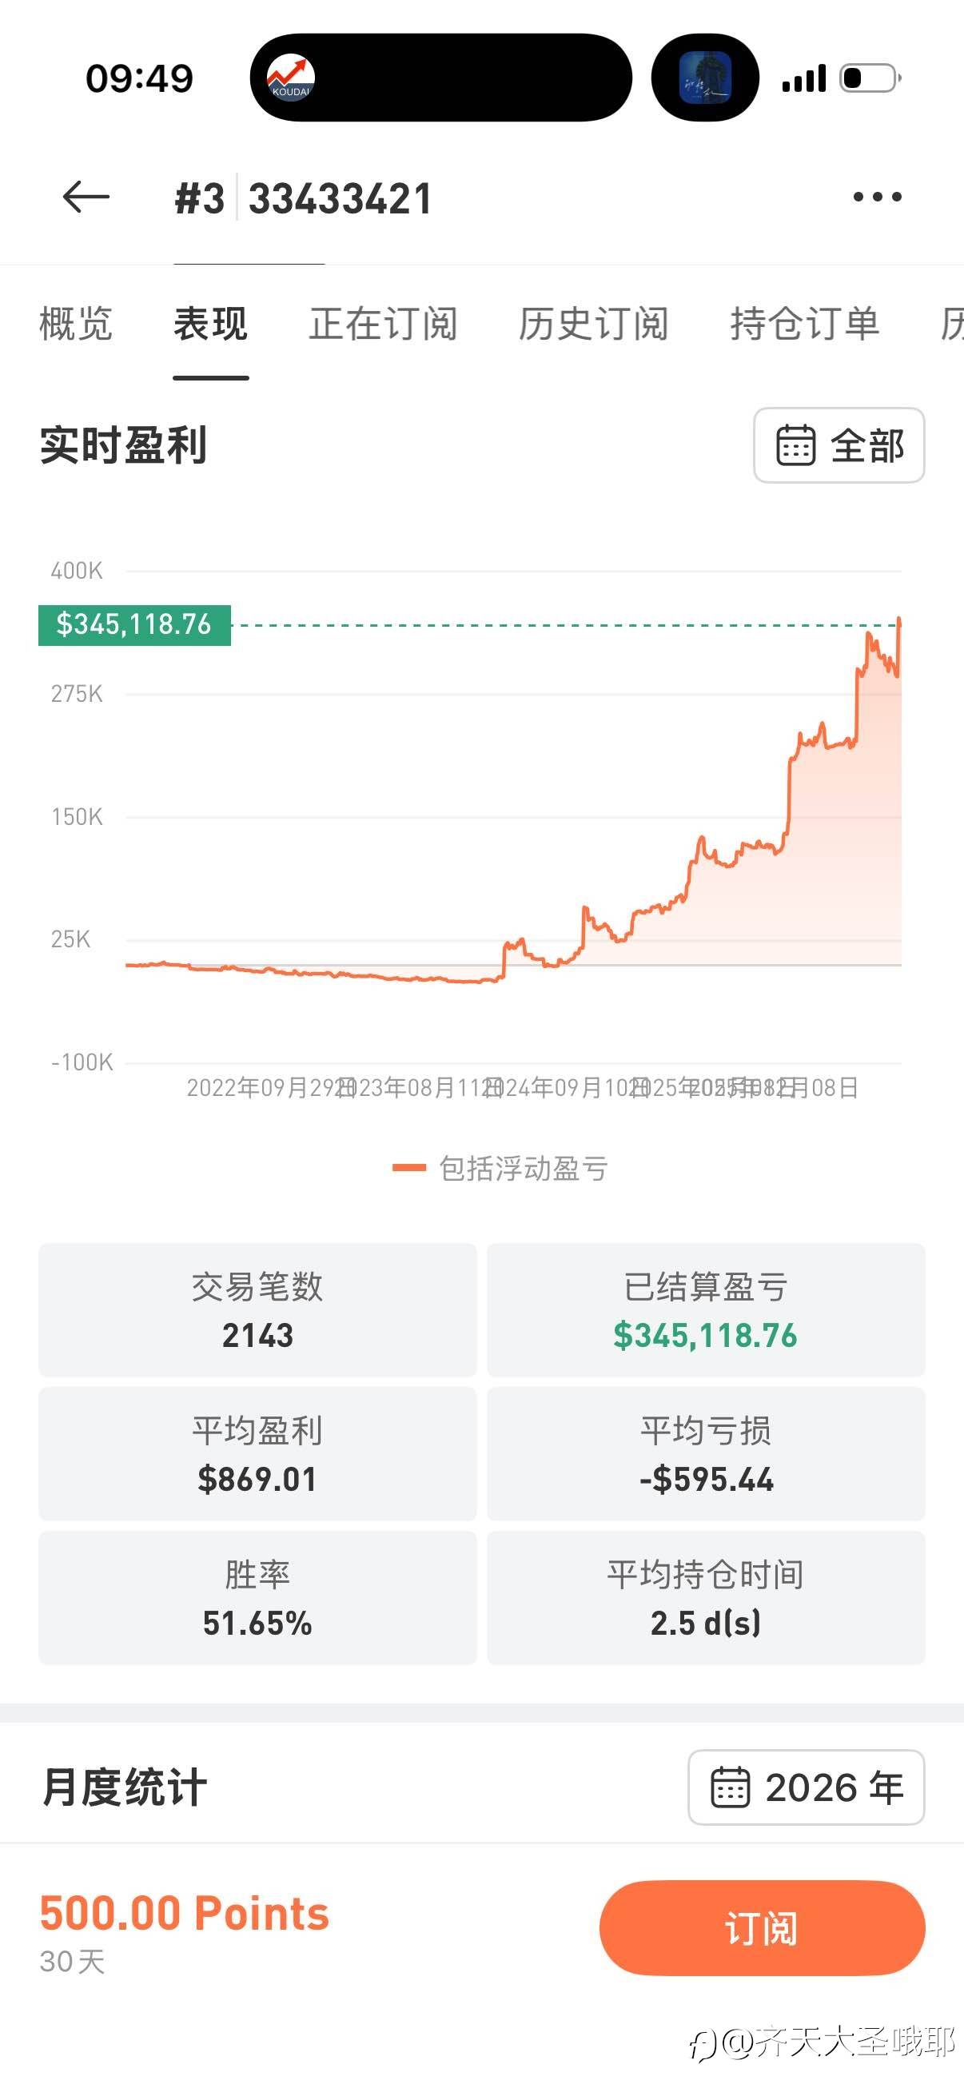964x2096 pixels.
Task: Tap the 已结算盈亏 statistics card
Action: pyautogui.click(x=705, y=1310)
